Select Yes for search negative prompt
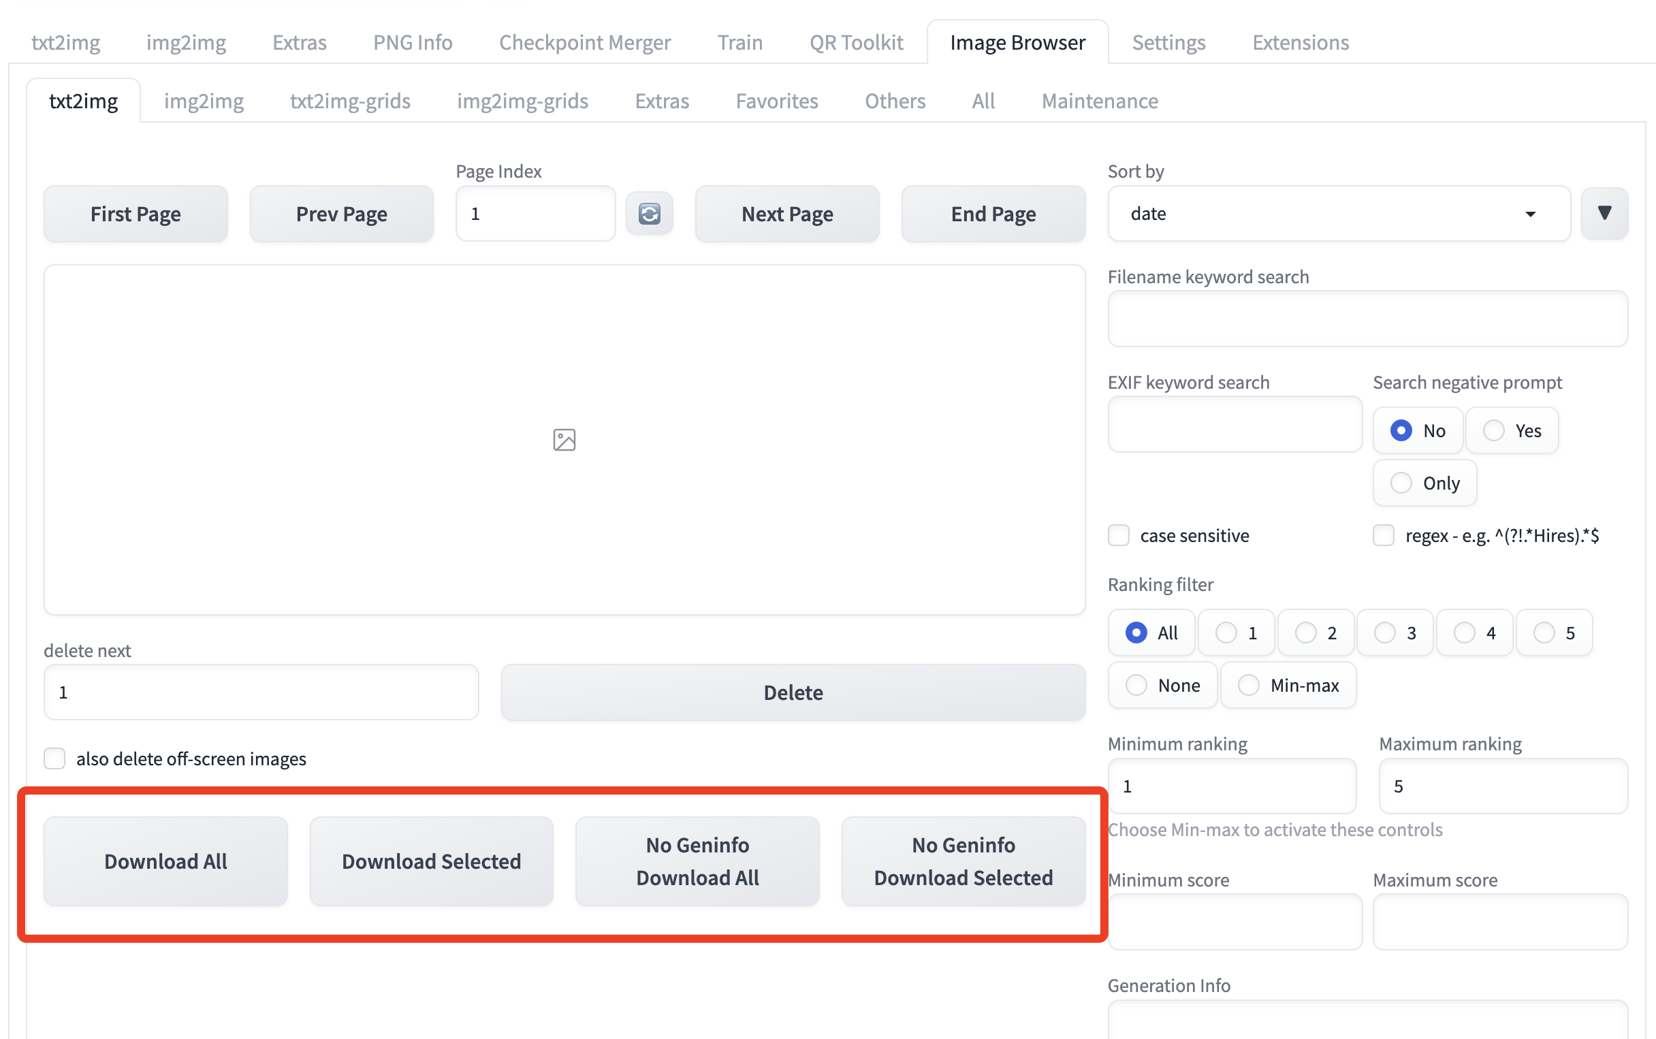Viewport: 1656px width, 1039px height. [1494, 431]
